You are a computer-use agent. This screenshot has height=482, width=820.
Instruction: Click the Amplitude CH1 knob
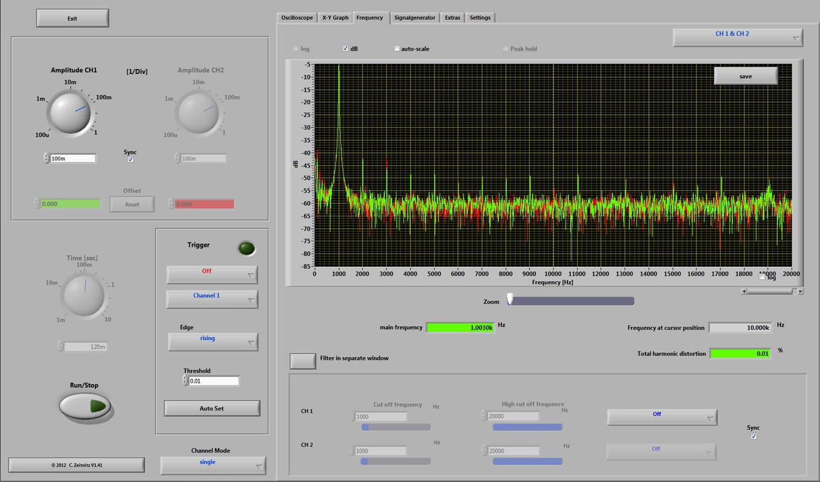click(69, 113)
